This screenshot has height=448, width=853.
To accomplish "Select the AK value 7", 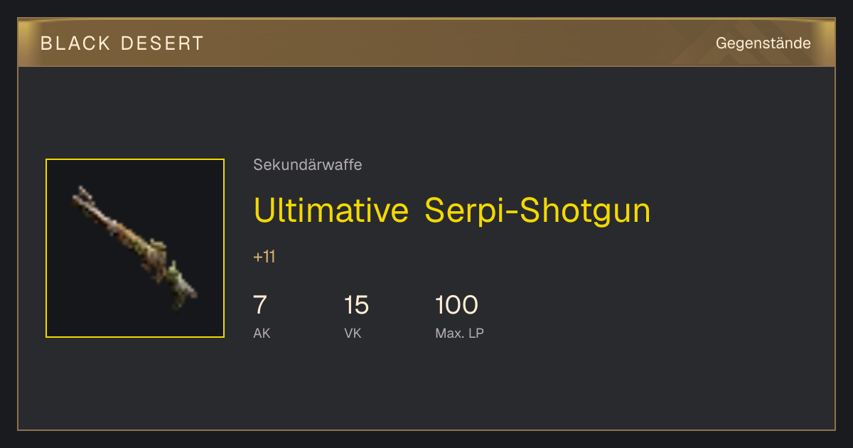I will (260, 305).
